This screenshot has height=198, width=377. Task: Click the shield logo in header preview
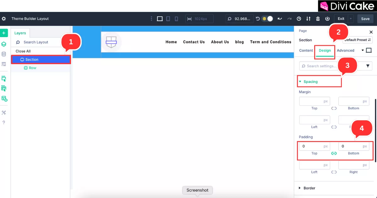click(111, 42)
